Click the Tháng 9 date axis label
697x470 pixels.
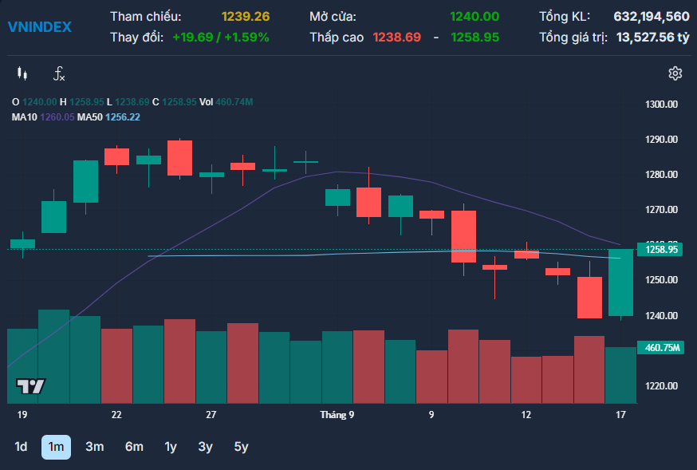337,415
